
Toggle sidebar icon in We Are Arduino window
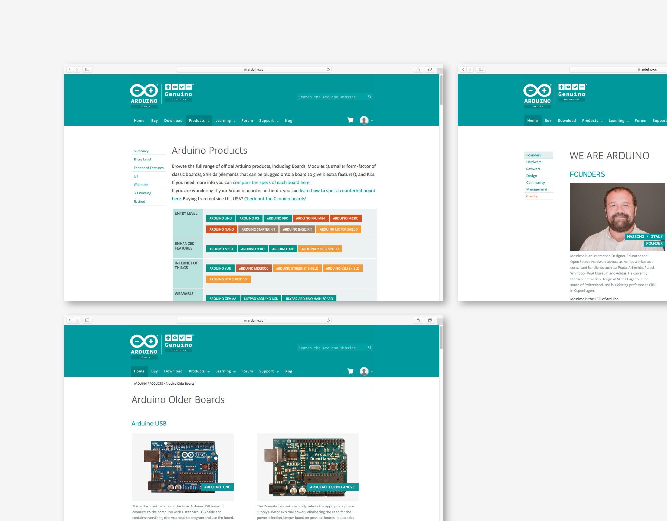click(x=481, y=69)
